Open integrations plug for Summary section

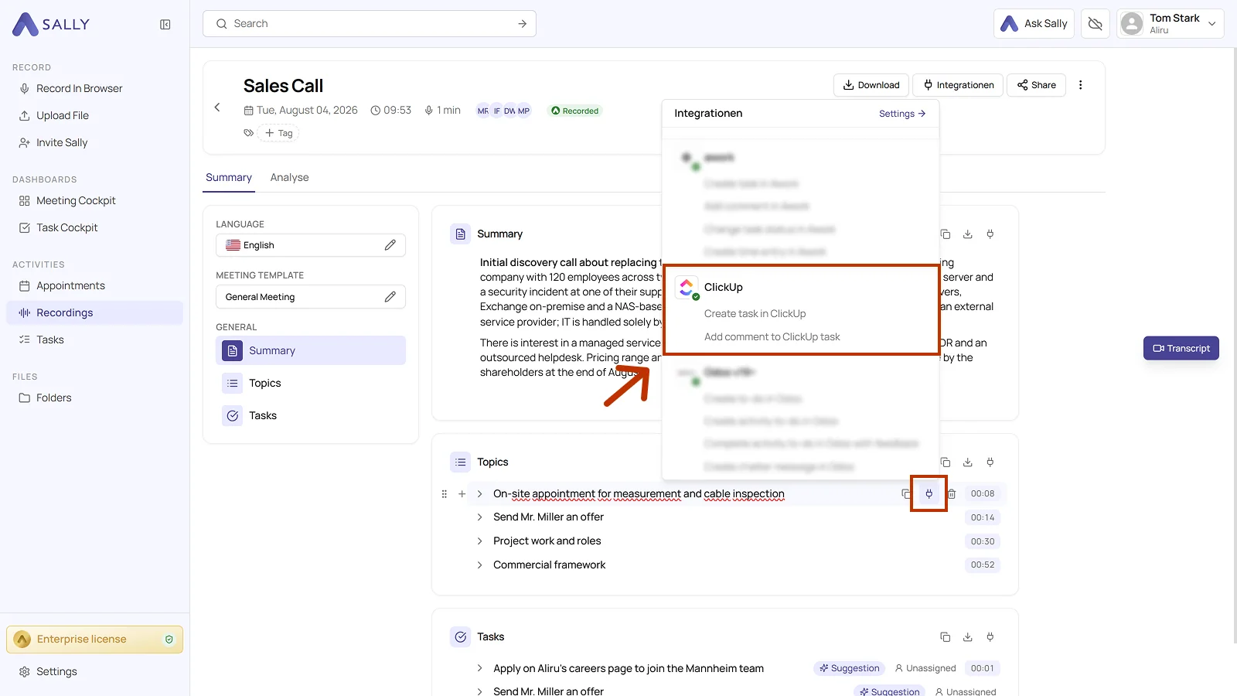click(x=990, y=234)
